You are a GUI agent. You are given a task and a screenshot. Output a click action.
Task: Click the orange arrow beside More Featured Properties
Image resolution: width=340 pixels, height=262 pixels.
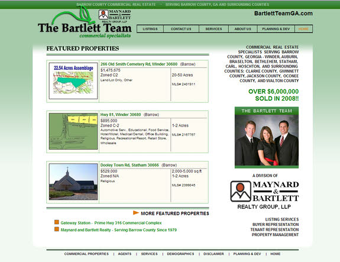coord(136,213)
